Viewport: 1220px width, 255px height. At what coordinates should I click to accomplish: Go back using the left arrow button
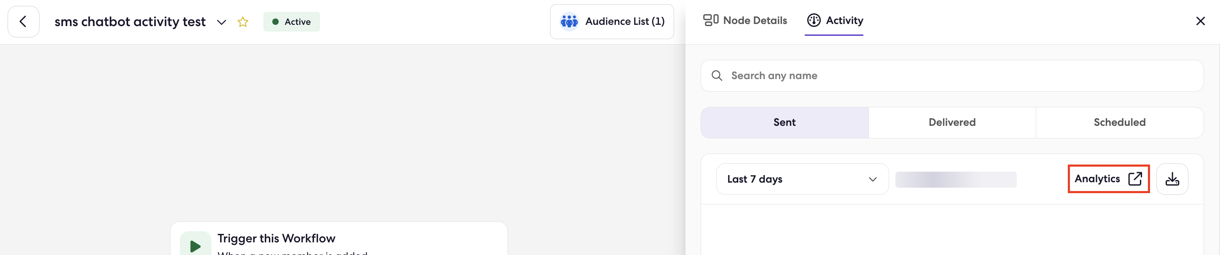click(23, 22)
